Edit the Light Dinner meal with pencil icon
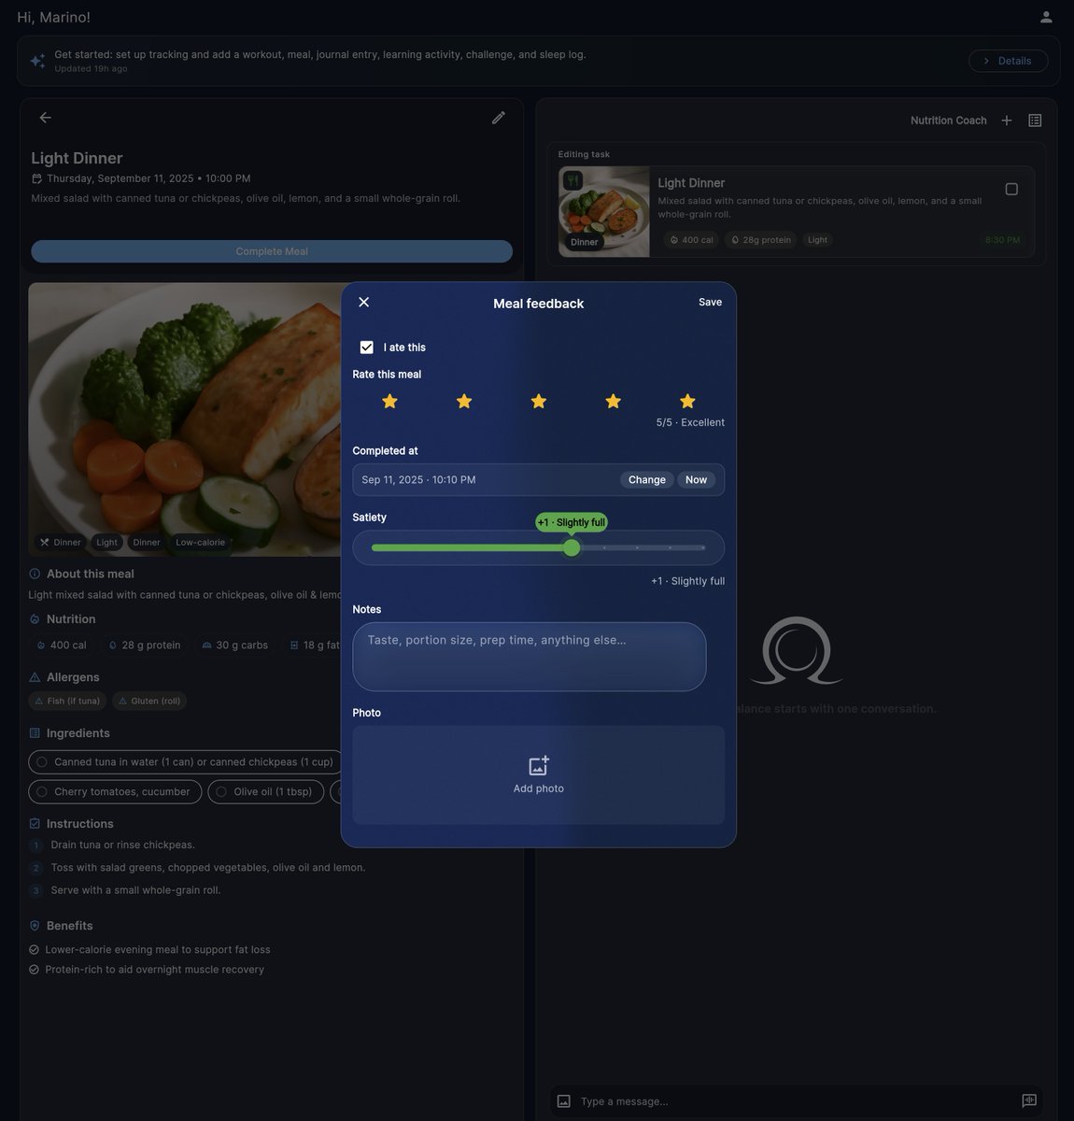 (x=498, y=117)
